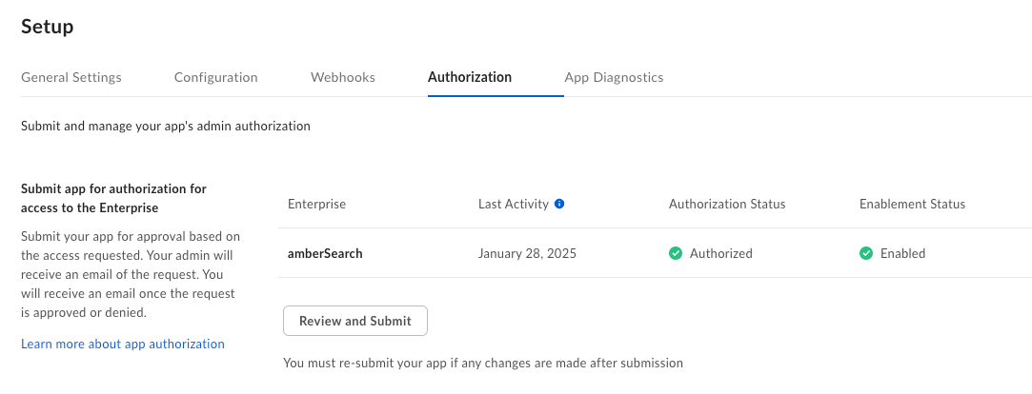
Task: Select the amberSearch enterprise row name
Action: point(325,253)
